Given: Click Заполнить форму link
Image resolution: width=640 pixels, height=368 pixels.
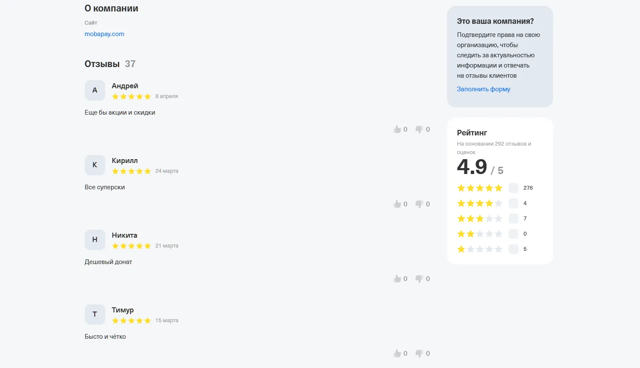Looking at the screenshot, I should (483, 89).
